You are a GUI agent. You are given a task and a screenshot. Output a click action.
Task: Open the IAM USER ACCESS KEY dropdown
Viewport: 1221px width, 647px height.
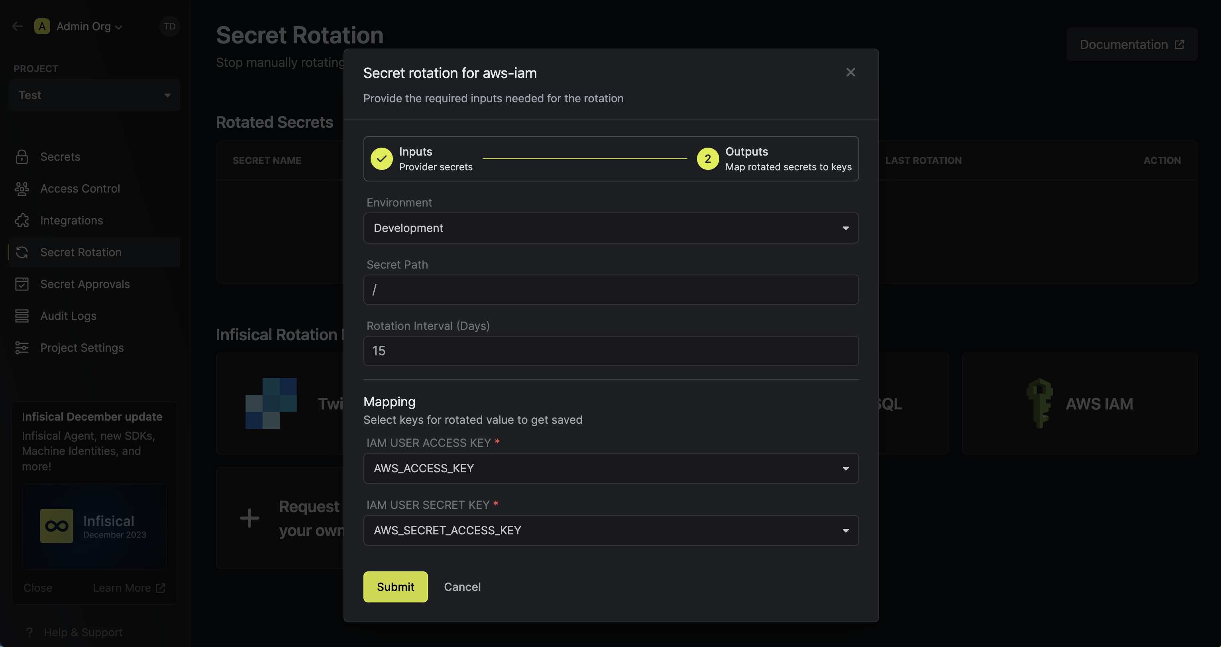pos(610,468)
